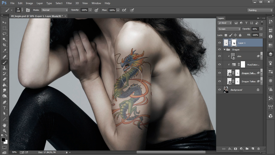Swap foreground and background colors
Screen dimensions: 275x155
coord(6,135)
